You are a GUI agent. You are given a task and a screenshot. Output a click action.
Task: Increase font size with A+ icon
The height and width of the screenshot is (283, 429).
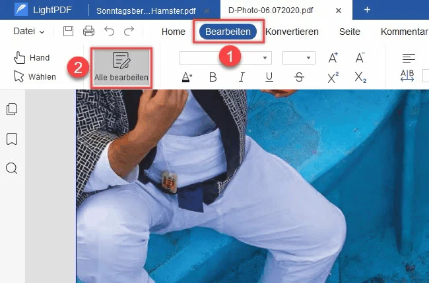(333, 57)
